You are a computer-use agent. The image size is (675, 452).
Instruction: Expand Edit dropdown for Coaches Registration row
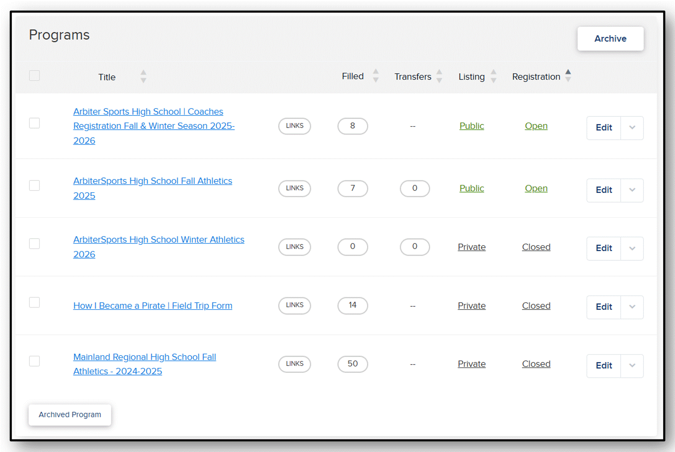point(632,128)
